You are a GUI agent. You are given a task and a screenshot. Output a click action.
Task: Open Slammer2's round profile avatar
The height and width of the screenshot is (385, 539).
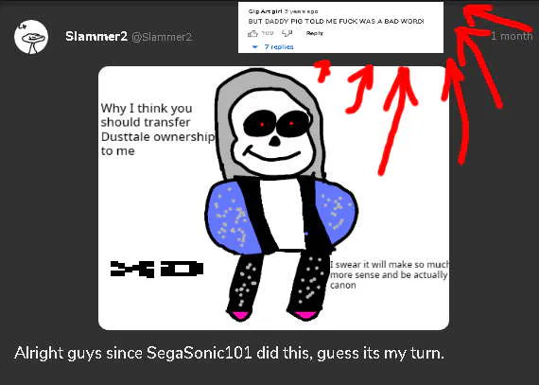point(31,37)
